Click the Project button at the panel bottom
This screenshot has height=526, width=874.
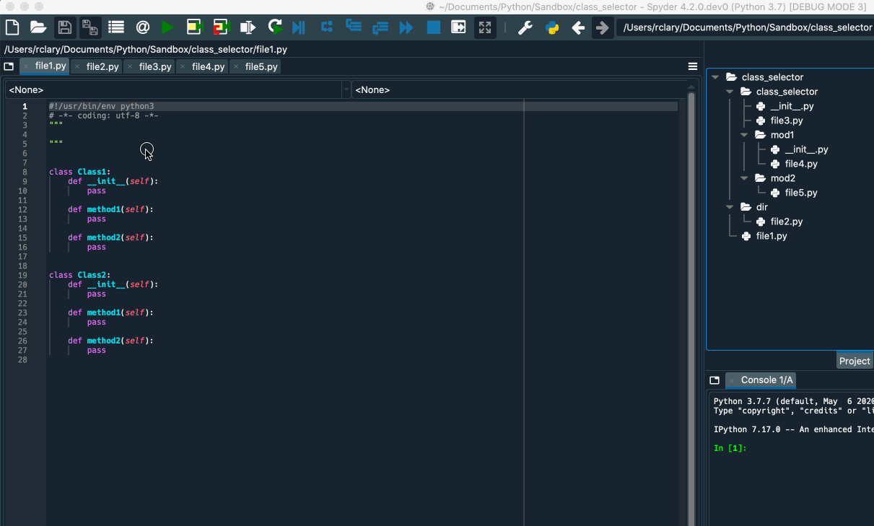pos(855,360)
